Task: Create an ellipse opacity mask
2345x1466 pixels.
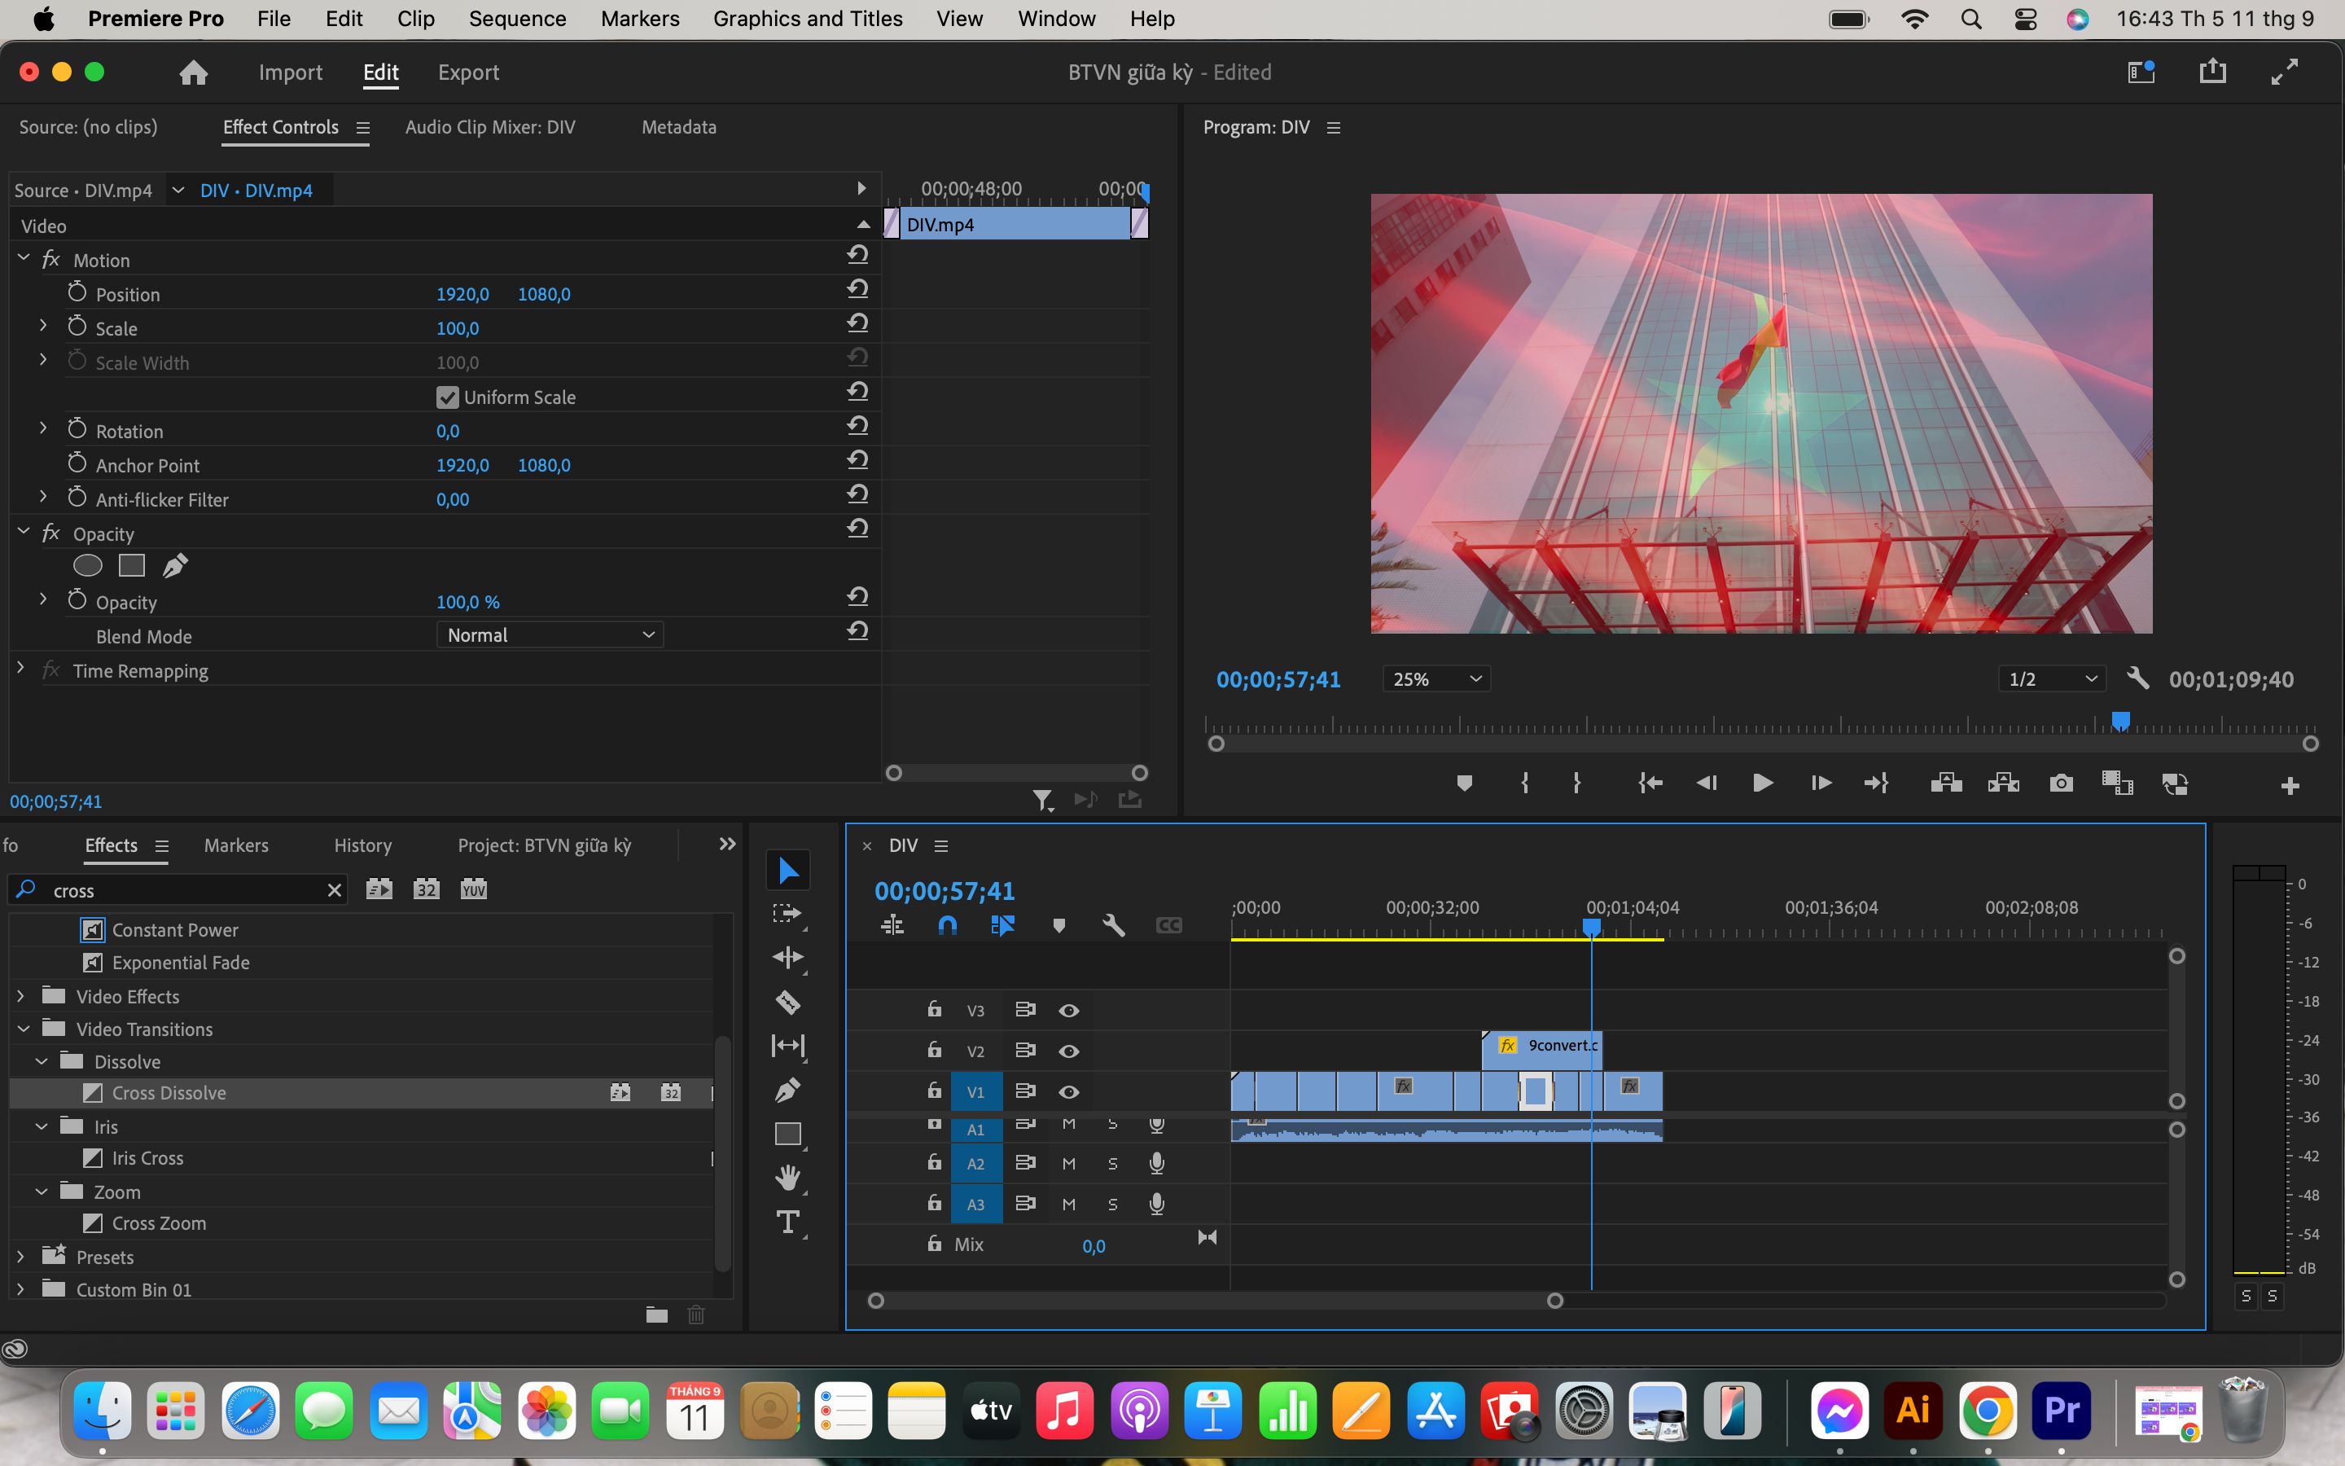Action: pos(87,565)
